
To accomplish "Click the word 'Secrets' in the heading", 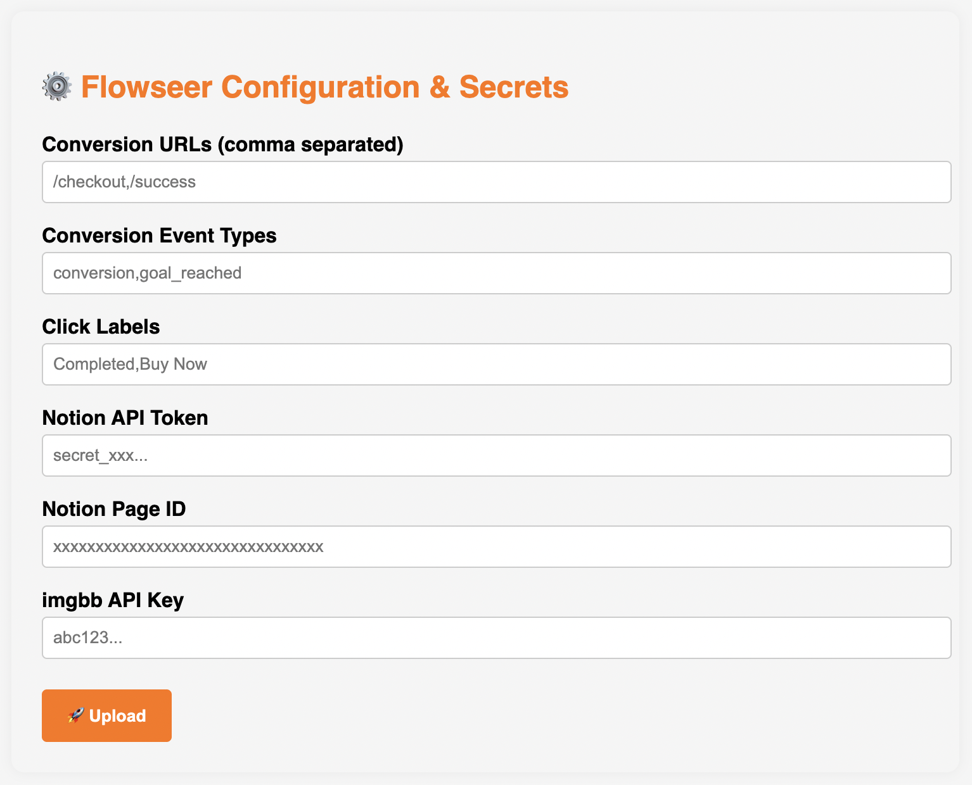I will 514,87.
